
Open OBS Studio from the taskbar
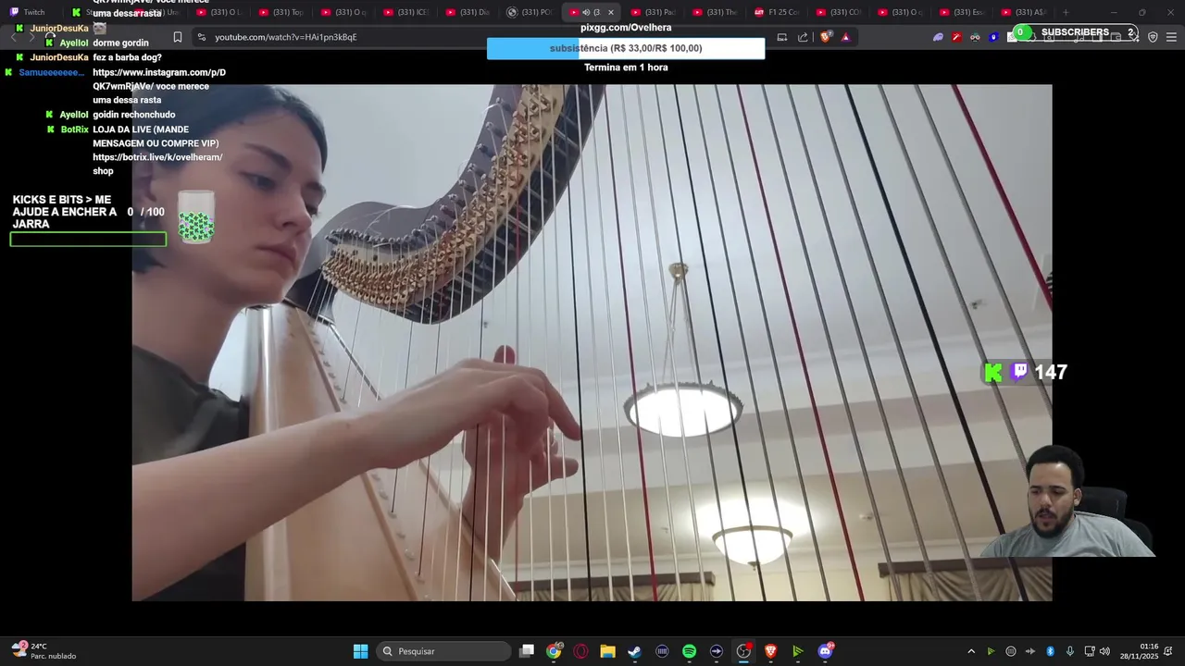coord(743,651)
